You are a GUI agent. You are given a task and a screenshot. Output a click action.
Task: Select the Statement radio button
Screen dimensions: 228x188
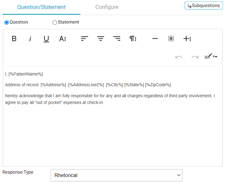tap(55, 22)
